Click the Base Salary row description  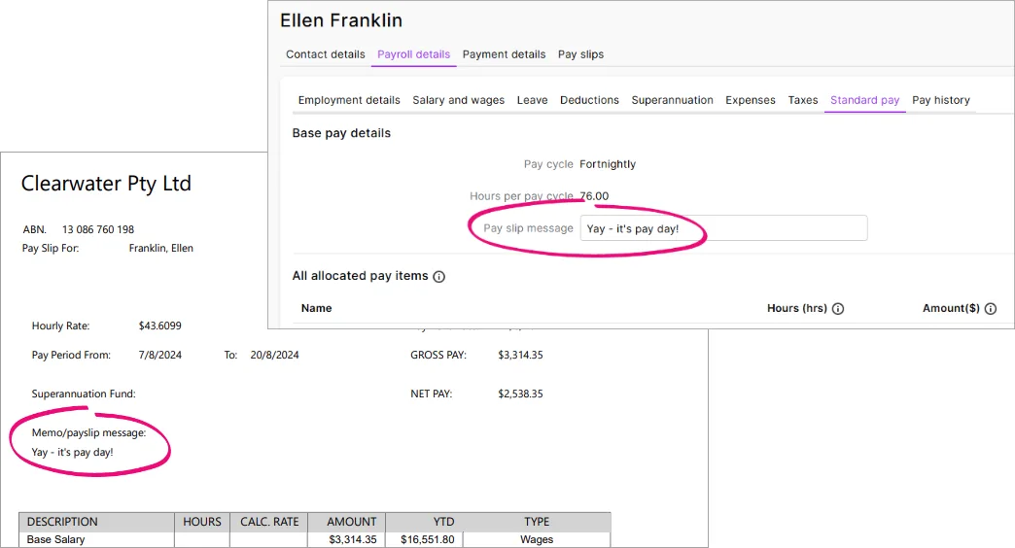tap(55, 539)
